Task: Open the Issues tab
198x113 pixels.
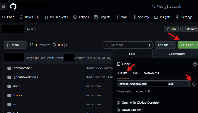Action: pos(29,17)
